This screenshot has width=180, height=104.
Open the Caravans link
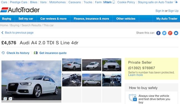(x=74, y=2)
